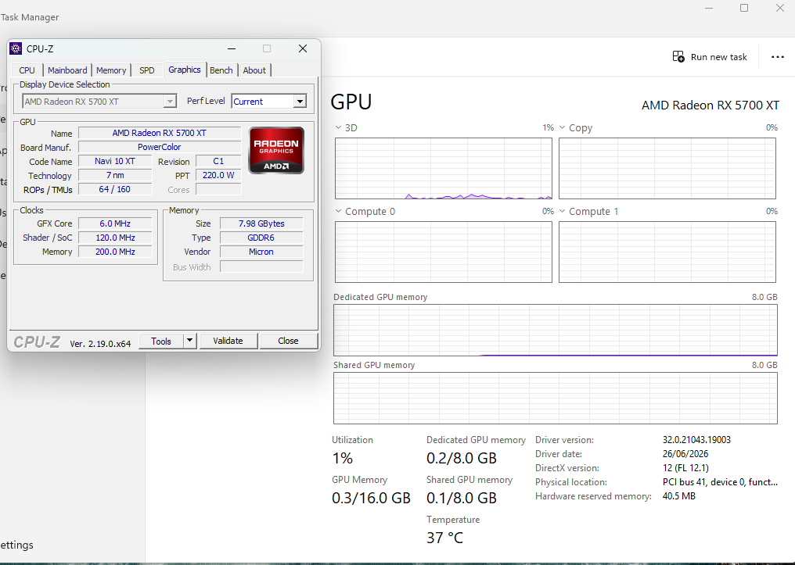Click the C1 revision value

[x=218, y=162]
